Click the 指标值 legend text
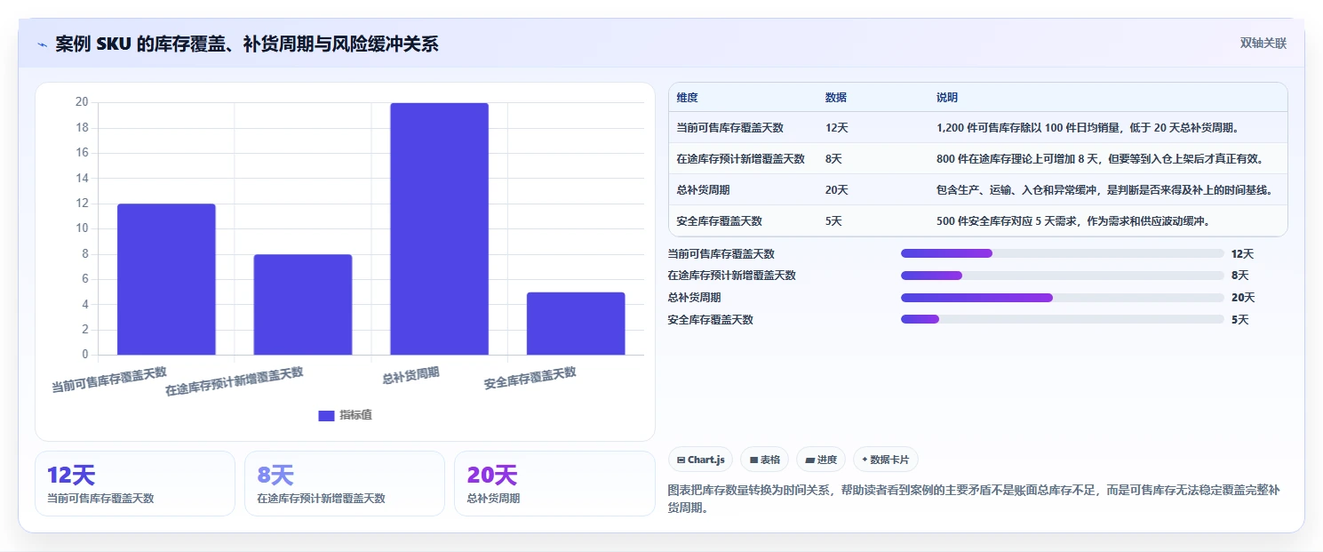Image resolution: width=1323 pixels, height=552 pixels. coord(355,415)
